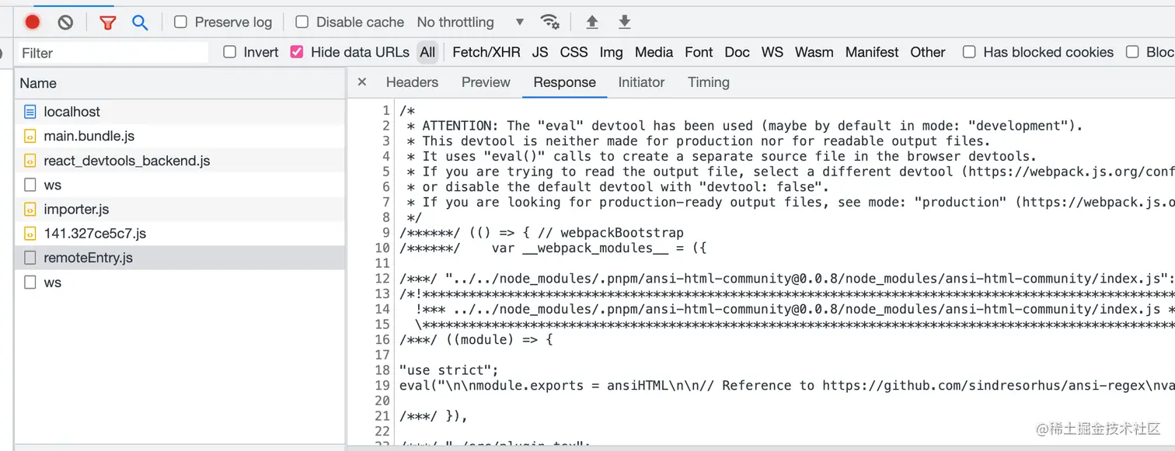The image size is (1175, 451).
Task: Toggle the filter funnel icon
Action: pos(107,23)
